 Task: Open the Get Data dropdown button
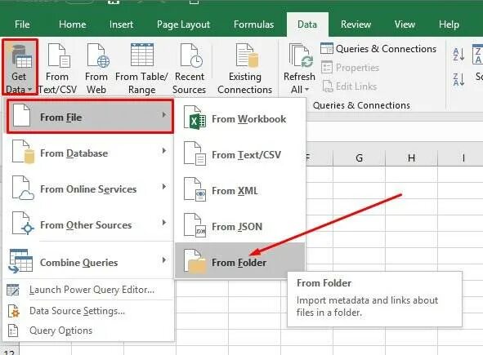[x=20, y=67]
